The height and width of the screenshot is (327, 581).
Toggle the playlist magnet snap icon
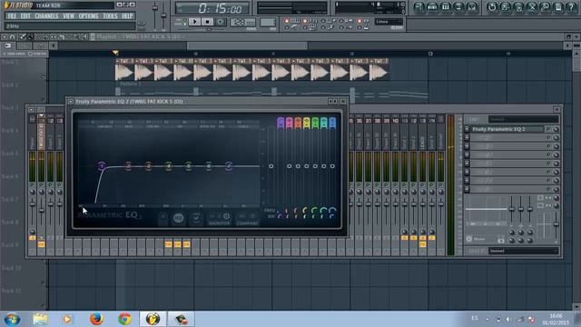click(x=12, y=36)
